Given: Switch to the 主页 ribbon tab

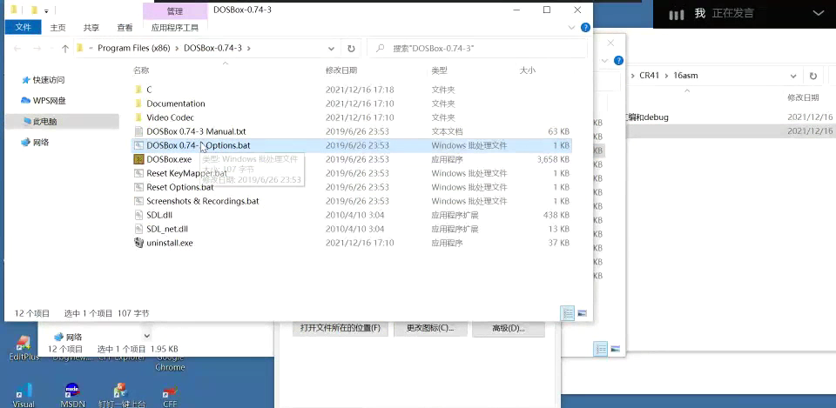Looking at the screenshot, I should (57, 28).
